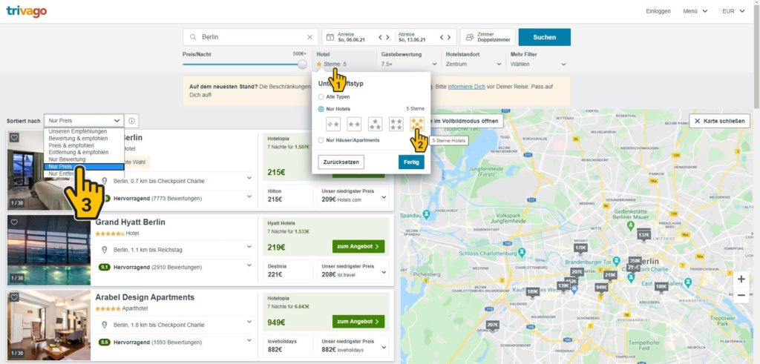Expand Unser niedrigster Preis 882€ loveholidays
Screen dimensions: 760x364
tap(353, 345)
